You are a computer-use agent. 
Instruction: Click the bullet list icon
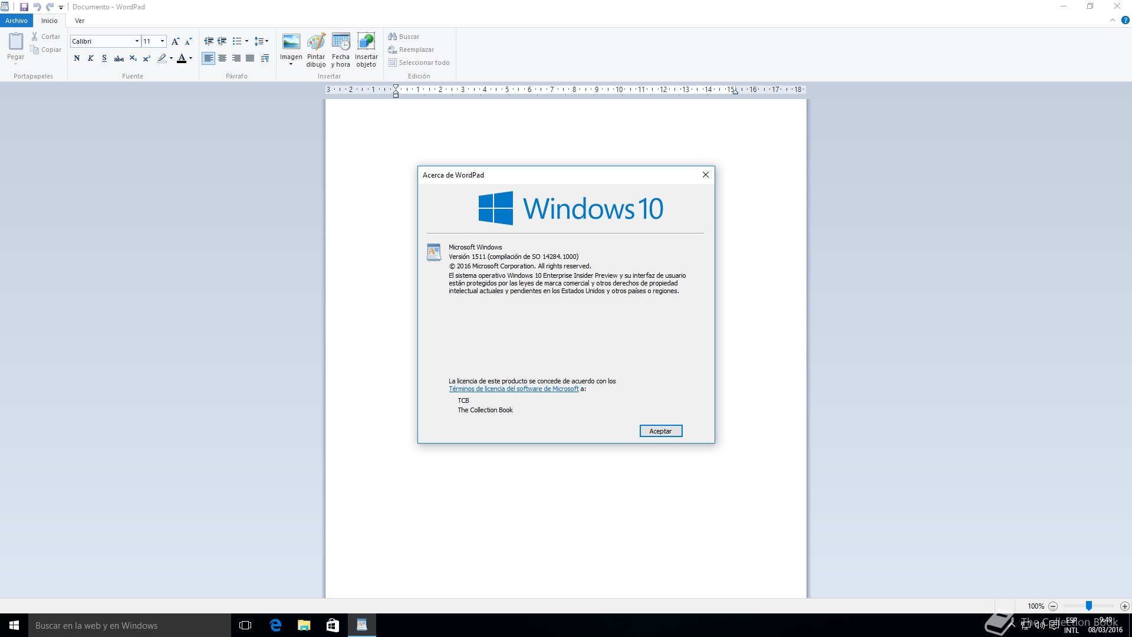point(237,41)
